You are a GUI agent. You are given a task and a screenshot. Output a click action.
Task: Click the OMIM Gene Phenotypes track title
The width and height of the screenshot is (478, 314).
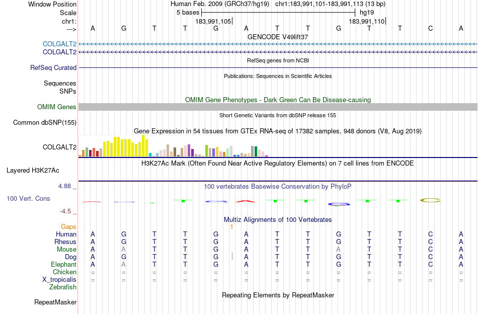click(x=278, y=100)
